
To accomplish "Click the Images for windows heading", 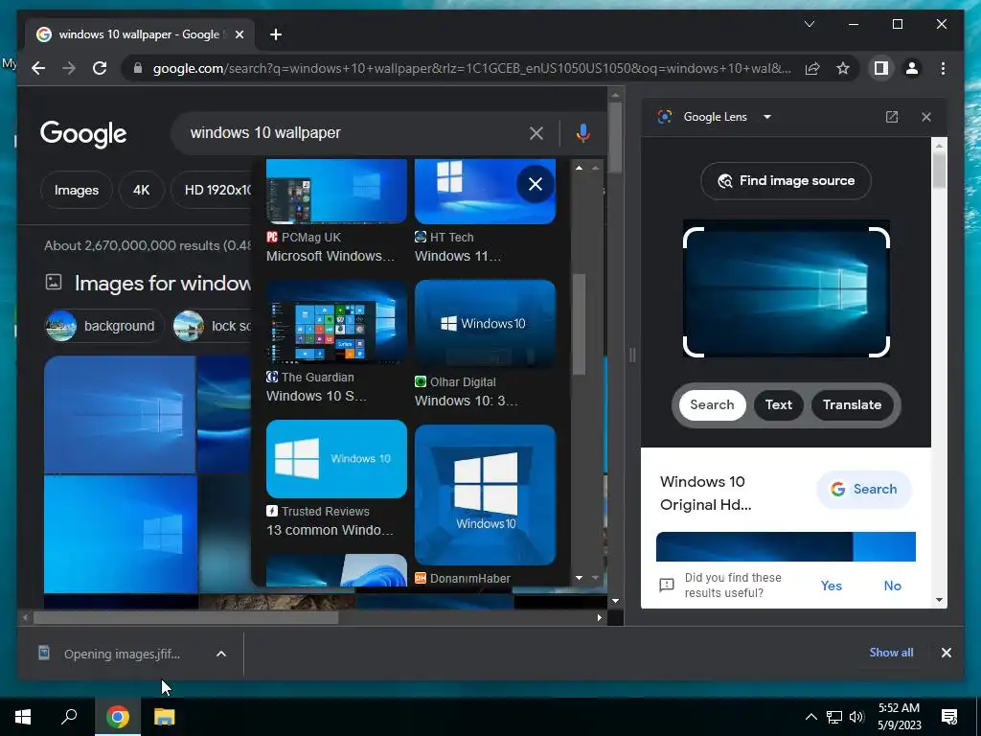I will pyautogui.click(x=163, y=284).
